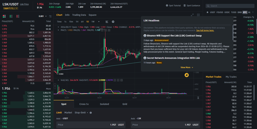This screenshot has height=129, width=257.
Task: Hide the MA indicator eye icon
Action: point(102,30)
